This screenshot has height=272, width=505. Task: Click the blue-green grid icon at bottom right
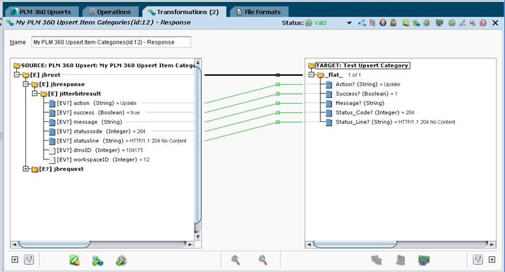pos(424,260)
